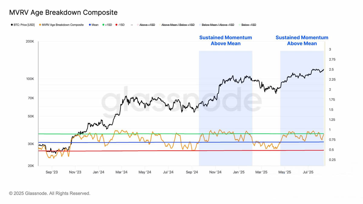The image size is (363, 204).
Task: Click the orange MVRV composite legend dot
Action: click(40, 25)
